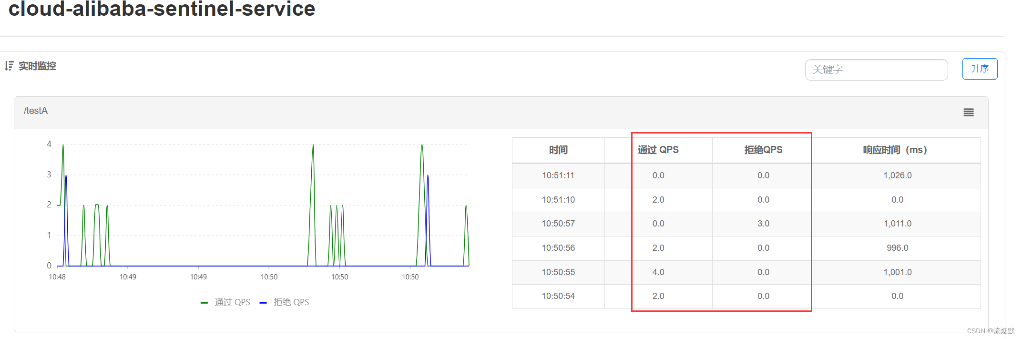
Task: Click the 1,001.0 response time value
Action: (x=898, y=272)
